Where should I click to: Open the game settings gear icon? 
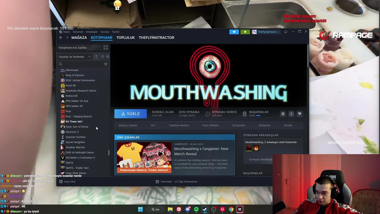(283, 114)
